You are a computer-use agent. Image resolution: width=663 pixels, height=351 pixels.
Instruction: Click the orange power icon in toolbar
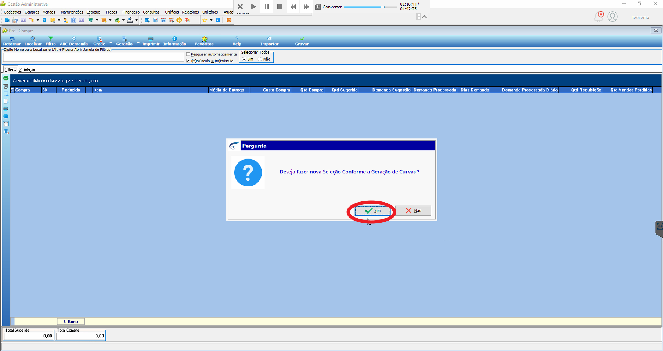point(229,20)
